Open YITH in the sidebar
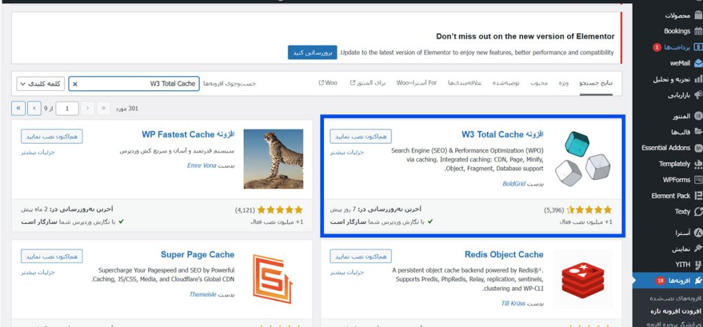This screenshot has height=327, width=703. tap(682, 264)
